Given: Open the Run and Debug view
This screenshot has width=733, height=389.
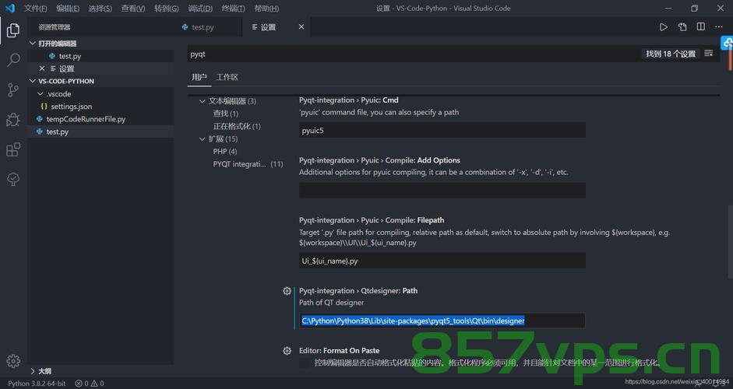Looking at the screenshot, I should pyautogui.click(x=13, y=120).
